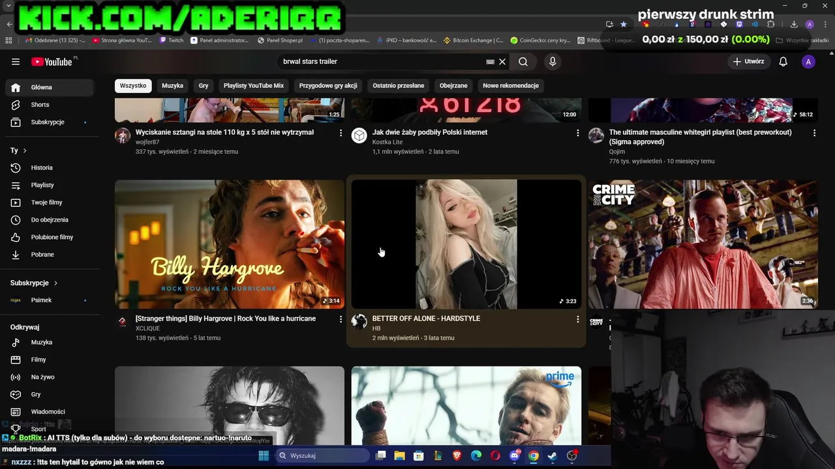This screenshot has width=835, height=469.
Task: Open the XCLIQUE channel link
Action: point(147,328)
